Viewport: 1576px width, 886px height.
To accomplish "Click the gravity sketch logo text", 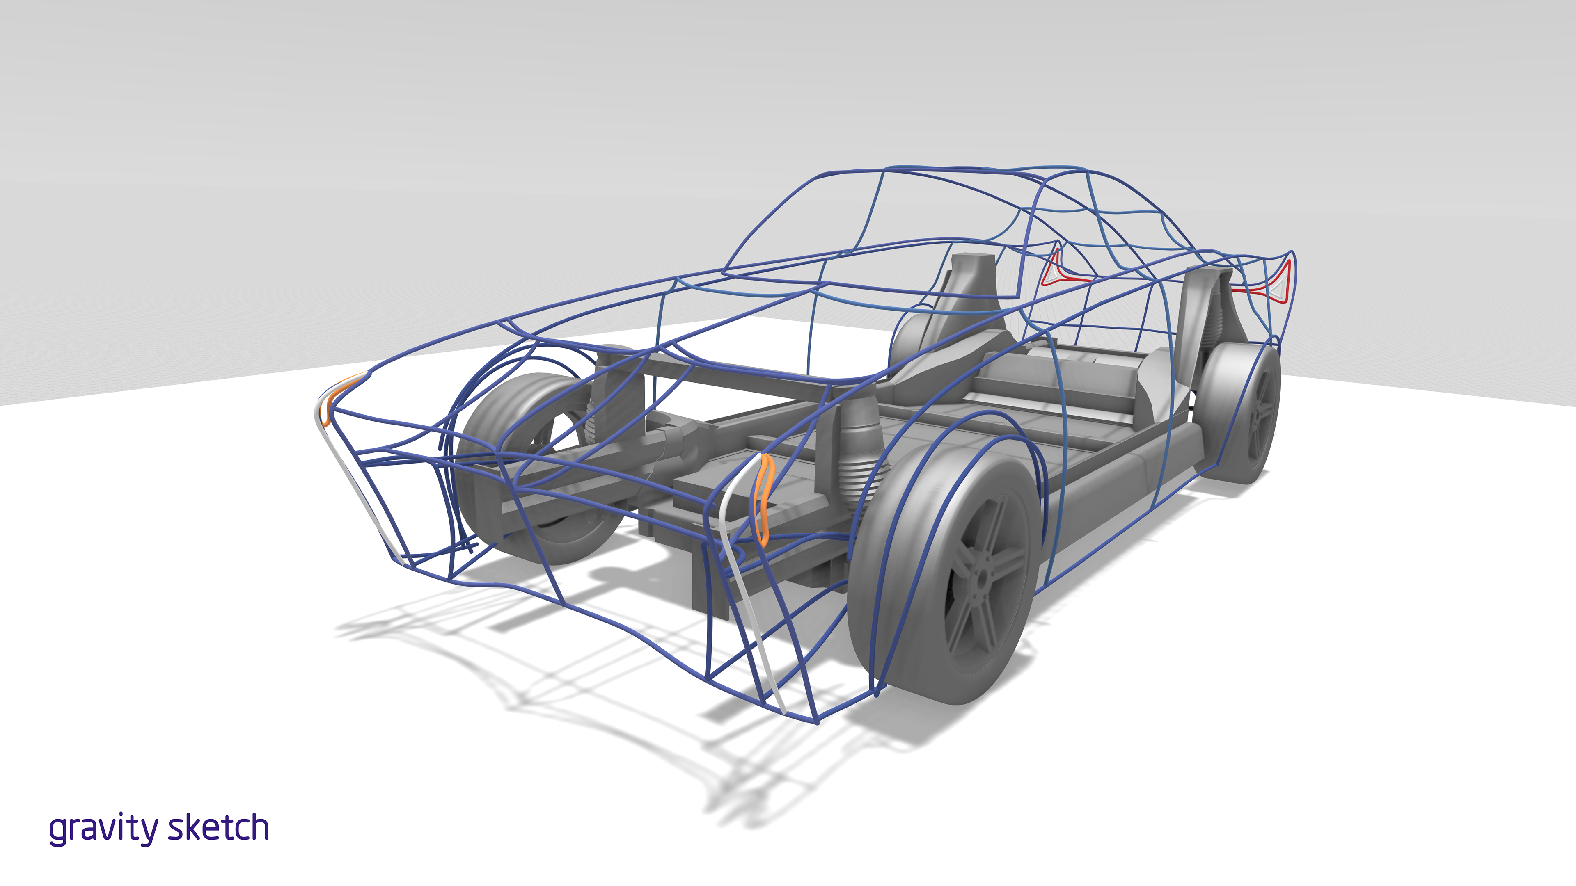I will coord(159,829).
